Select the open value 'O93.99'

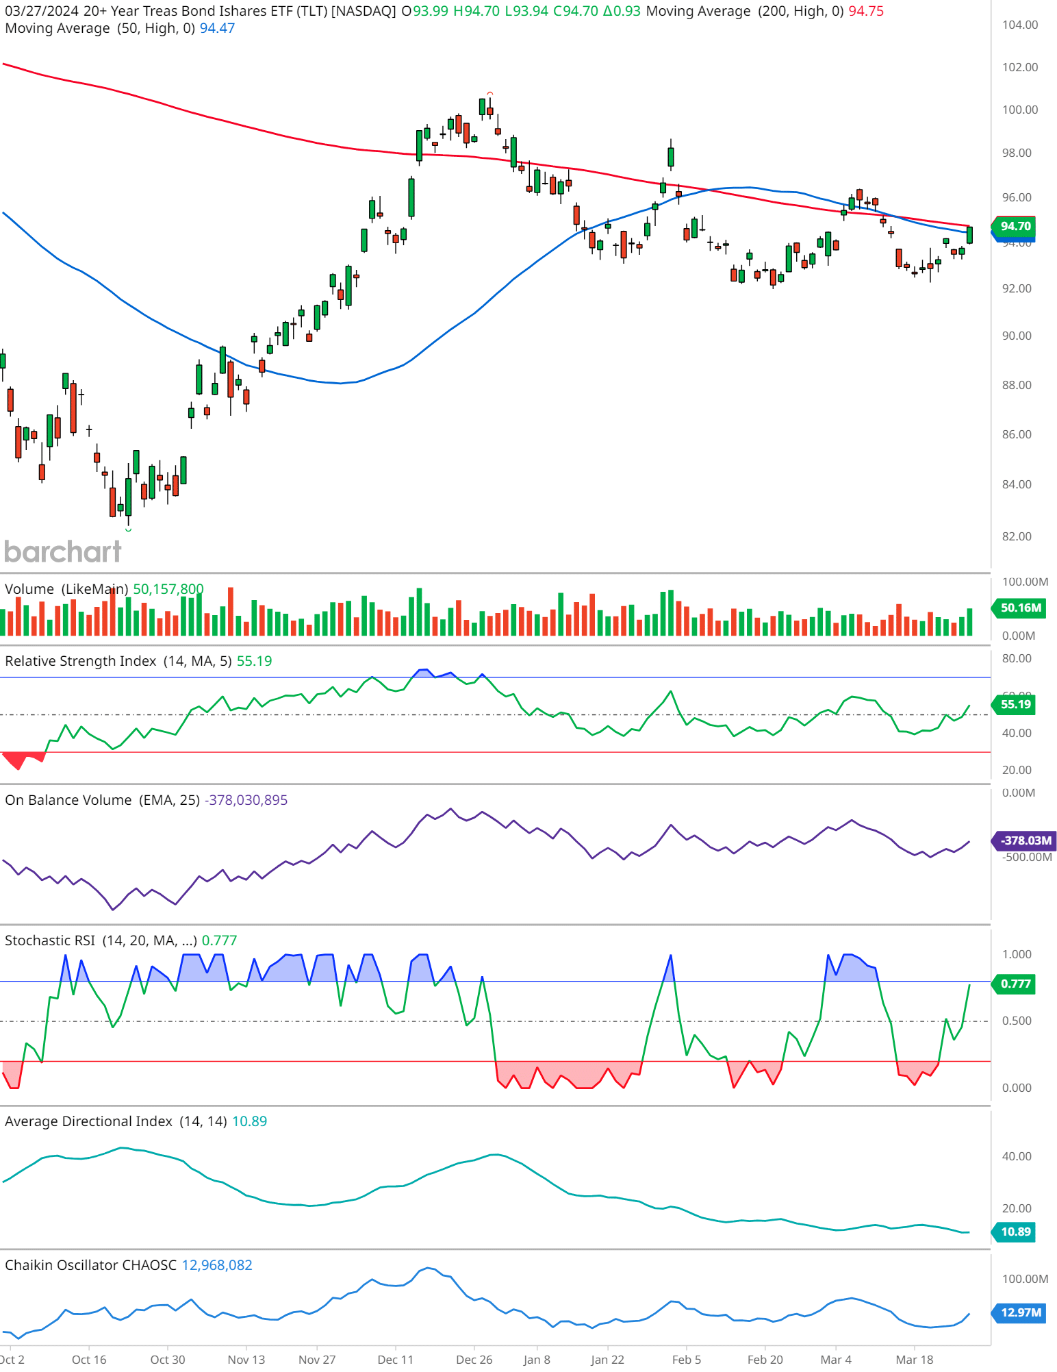coord(424,12)
